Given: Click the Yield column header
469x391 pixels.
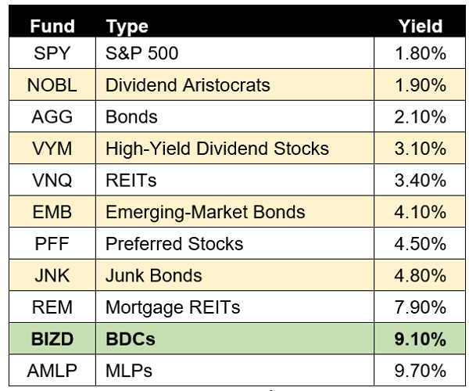Looking at the screenshot, I should tap(421, 27).
